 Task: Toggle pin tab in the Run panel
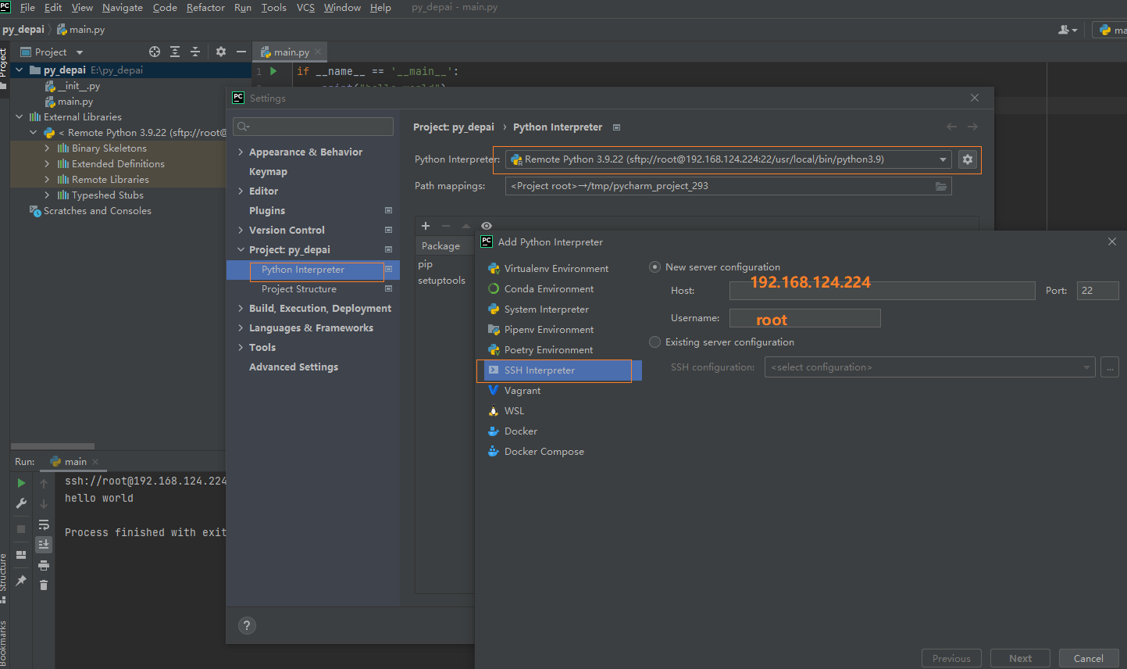[x=21, y=581]
